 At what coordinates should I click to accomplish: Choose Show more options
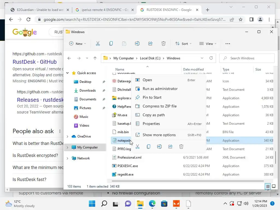click(168, 135)
